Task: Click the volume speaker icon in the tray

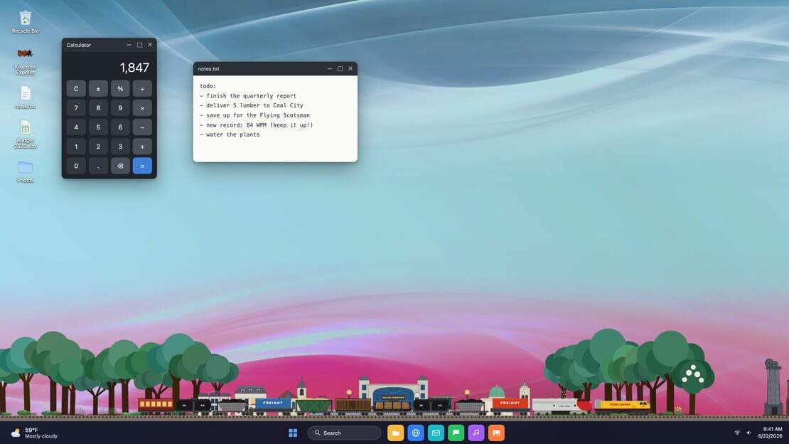Action: coord(748,433)
